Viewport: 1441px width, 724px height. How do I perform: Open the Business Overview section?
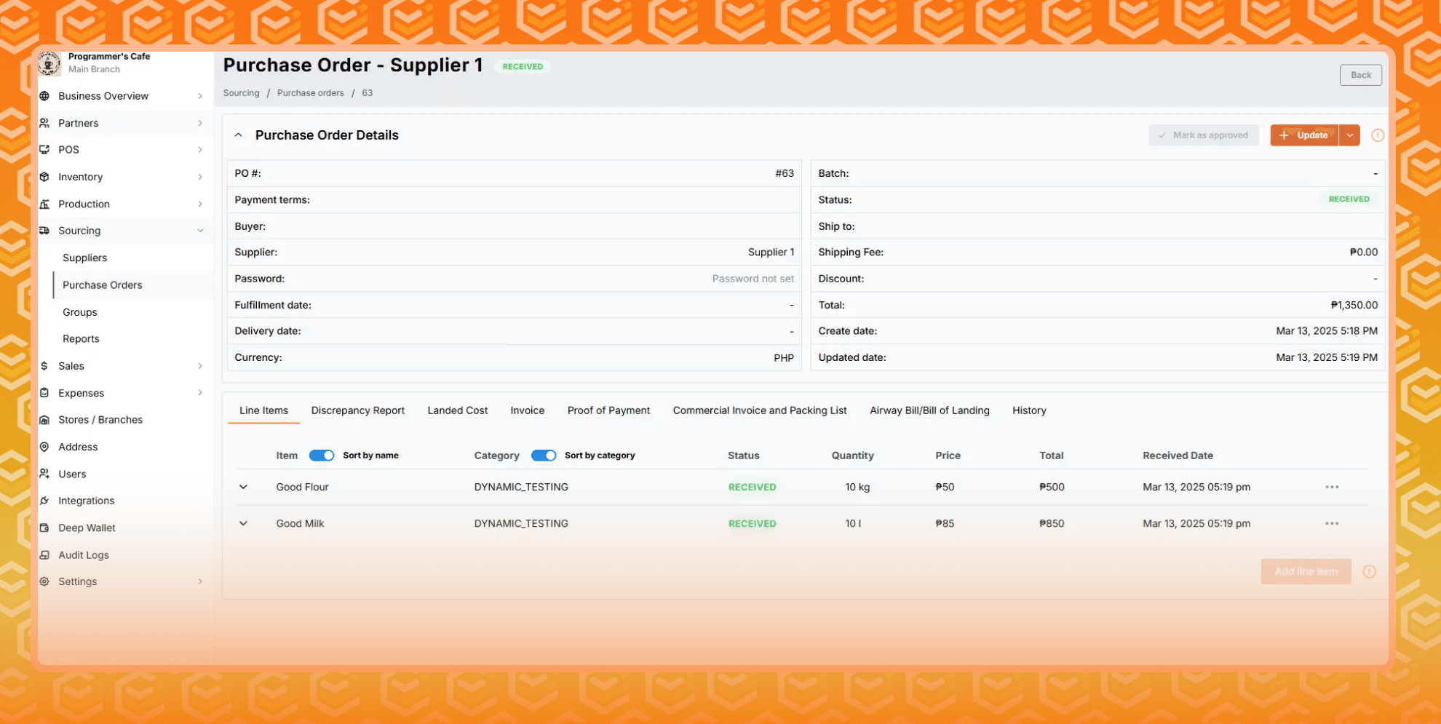click(x=44, y=96)
